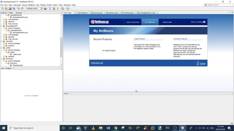Open VLC from the taskbar
Viewport: 234px width, 131px height.
(x=93, y=128)
